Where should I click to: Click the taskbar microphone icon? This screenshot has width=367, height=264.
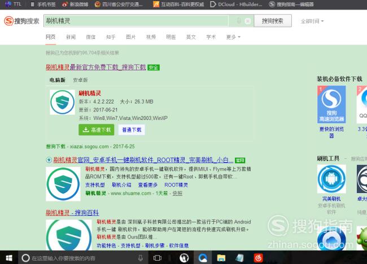[x=141, y=258]
